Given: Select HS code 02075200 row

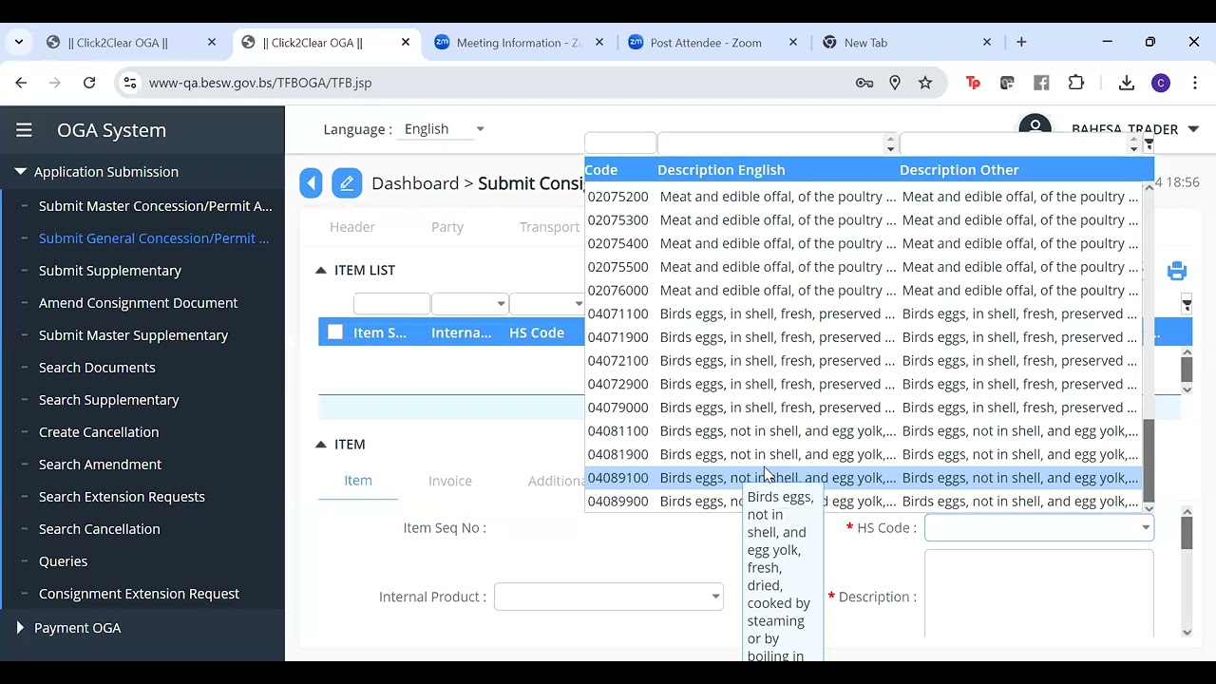Looking at the screenshot, I should 863,197.
